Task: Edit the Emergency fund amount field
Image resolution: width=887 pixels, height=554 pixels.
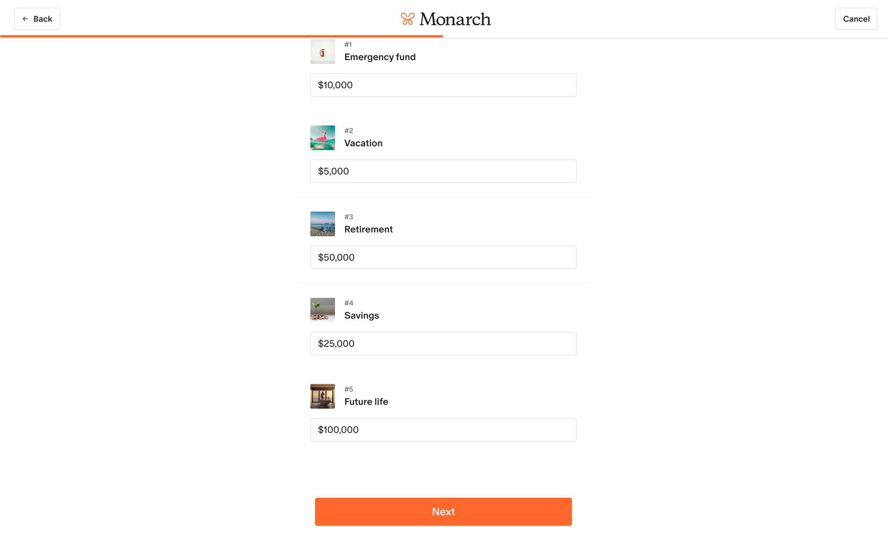Action: point(443,85)
